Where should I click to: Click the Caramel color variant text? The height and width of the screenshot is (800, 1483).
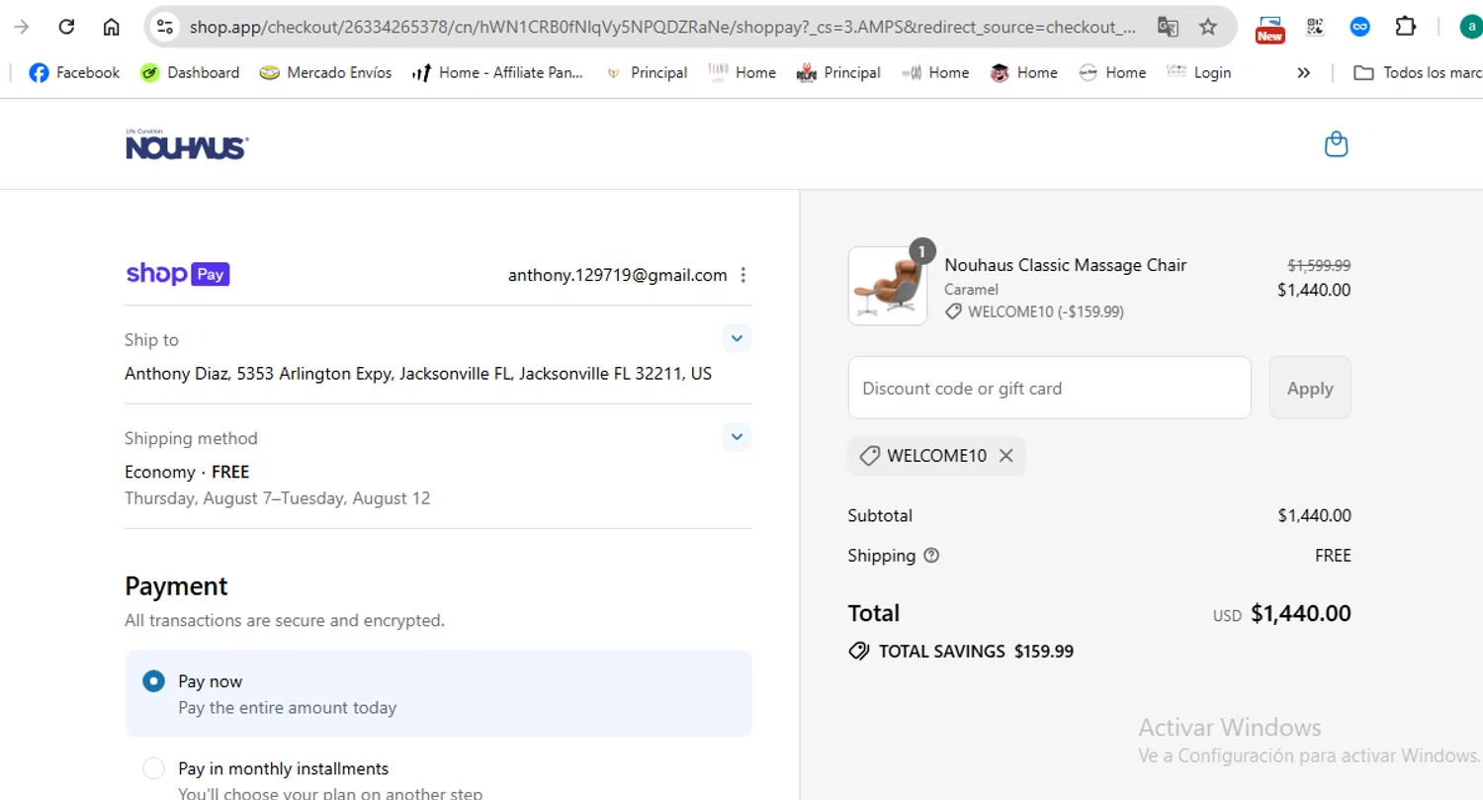(x=971, y=290)
